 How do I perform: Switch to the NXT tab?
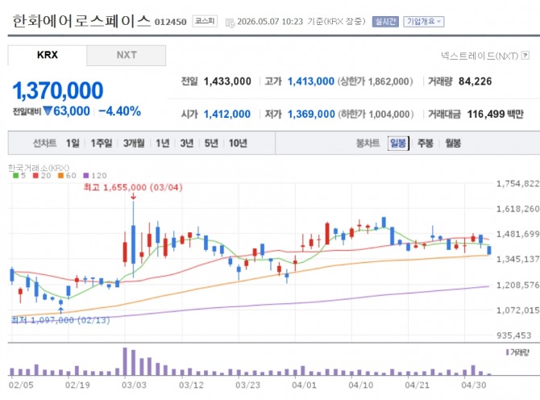click(x=127, y=55)
